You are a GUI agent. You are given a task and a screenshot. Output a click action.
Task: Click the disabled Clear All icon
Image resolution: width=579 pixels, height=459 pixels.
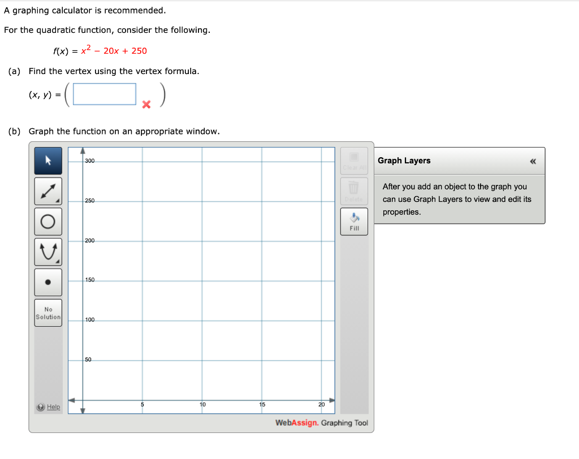pos(354,161)
